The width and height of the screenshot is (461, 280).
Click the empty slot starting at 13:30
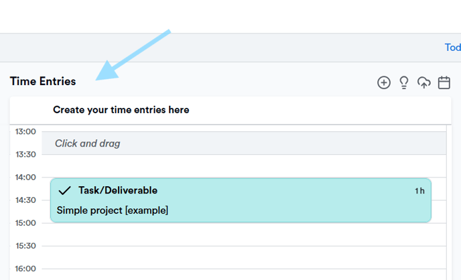244,165
